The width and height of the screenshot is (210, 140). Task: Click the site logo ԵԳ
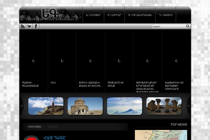[50, 13]
